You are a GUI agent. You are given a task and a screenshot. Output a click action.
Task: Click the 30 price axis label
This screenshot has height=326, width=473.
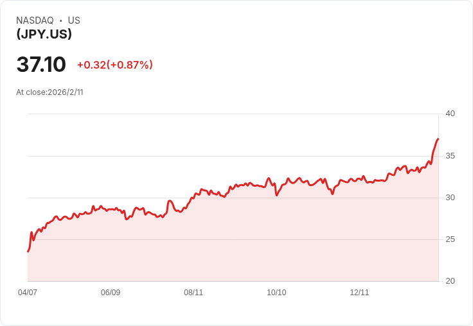450,198
